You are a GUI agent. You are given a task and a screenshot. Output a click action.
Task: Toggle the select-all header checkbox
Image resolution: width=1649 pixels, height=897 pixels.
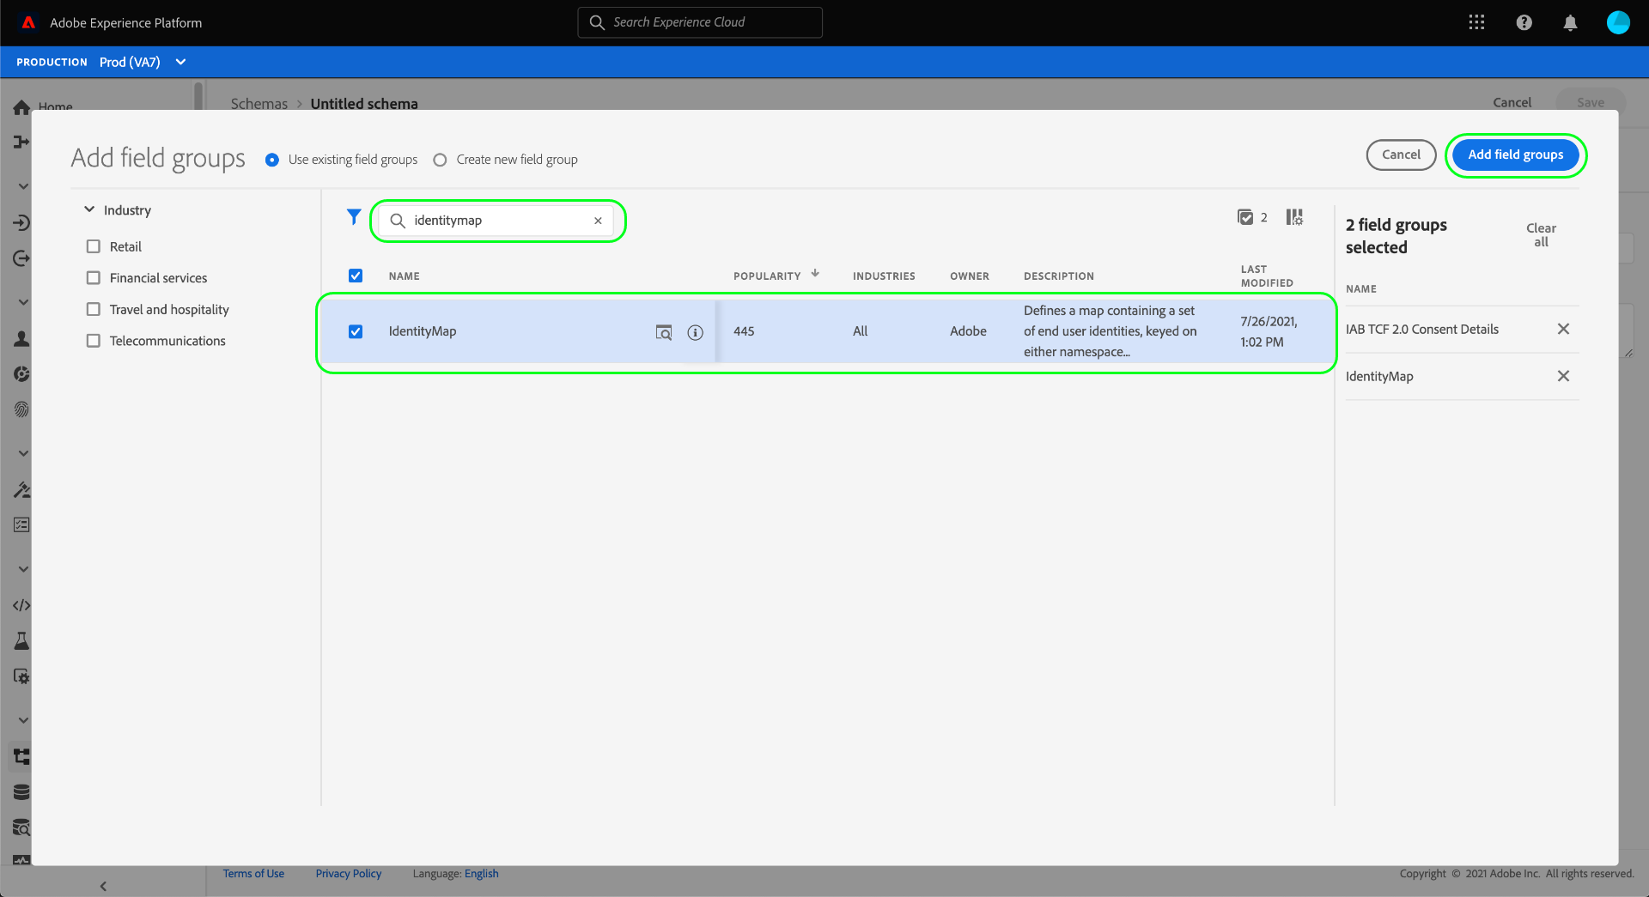pyautogui.click(x=356, y=276)
